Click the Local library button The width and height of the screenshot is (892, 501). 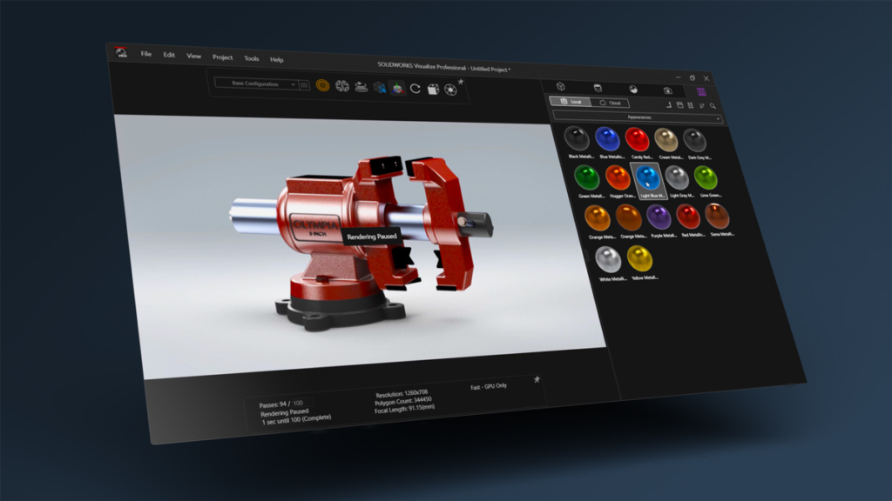tap(575, 101)
